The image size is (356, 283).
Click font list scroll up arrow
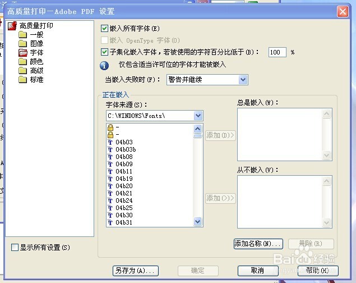pos(198,129)
